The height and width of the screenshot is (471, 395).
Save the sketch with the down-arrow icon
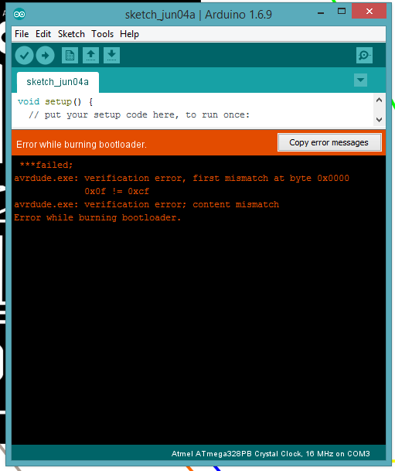(x=111, y=55)
